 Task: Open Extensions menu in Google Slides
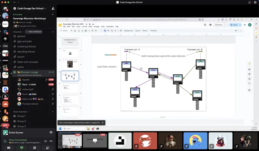tap(110, 27)
